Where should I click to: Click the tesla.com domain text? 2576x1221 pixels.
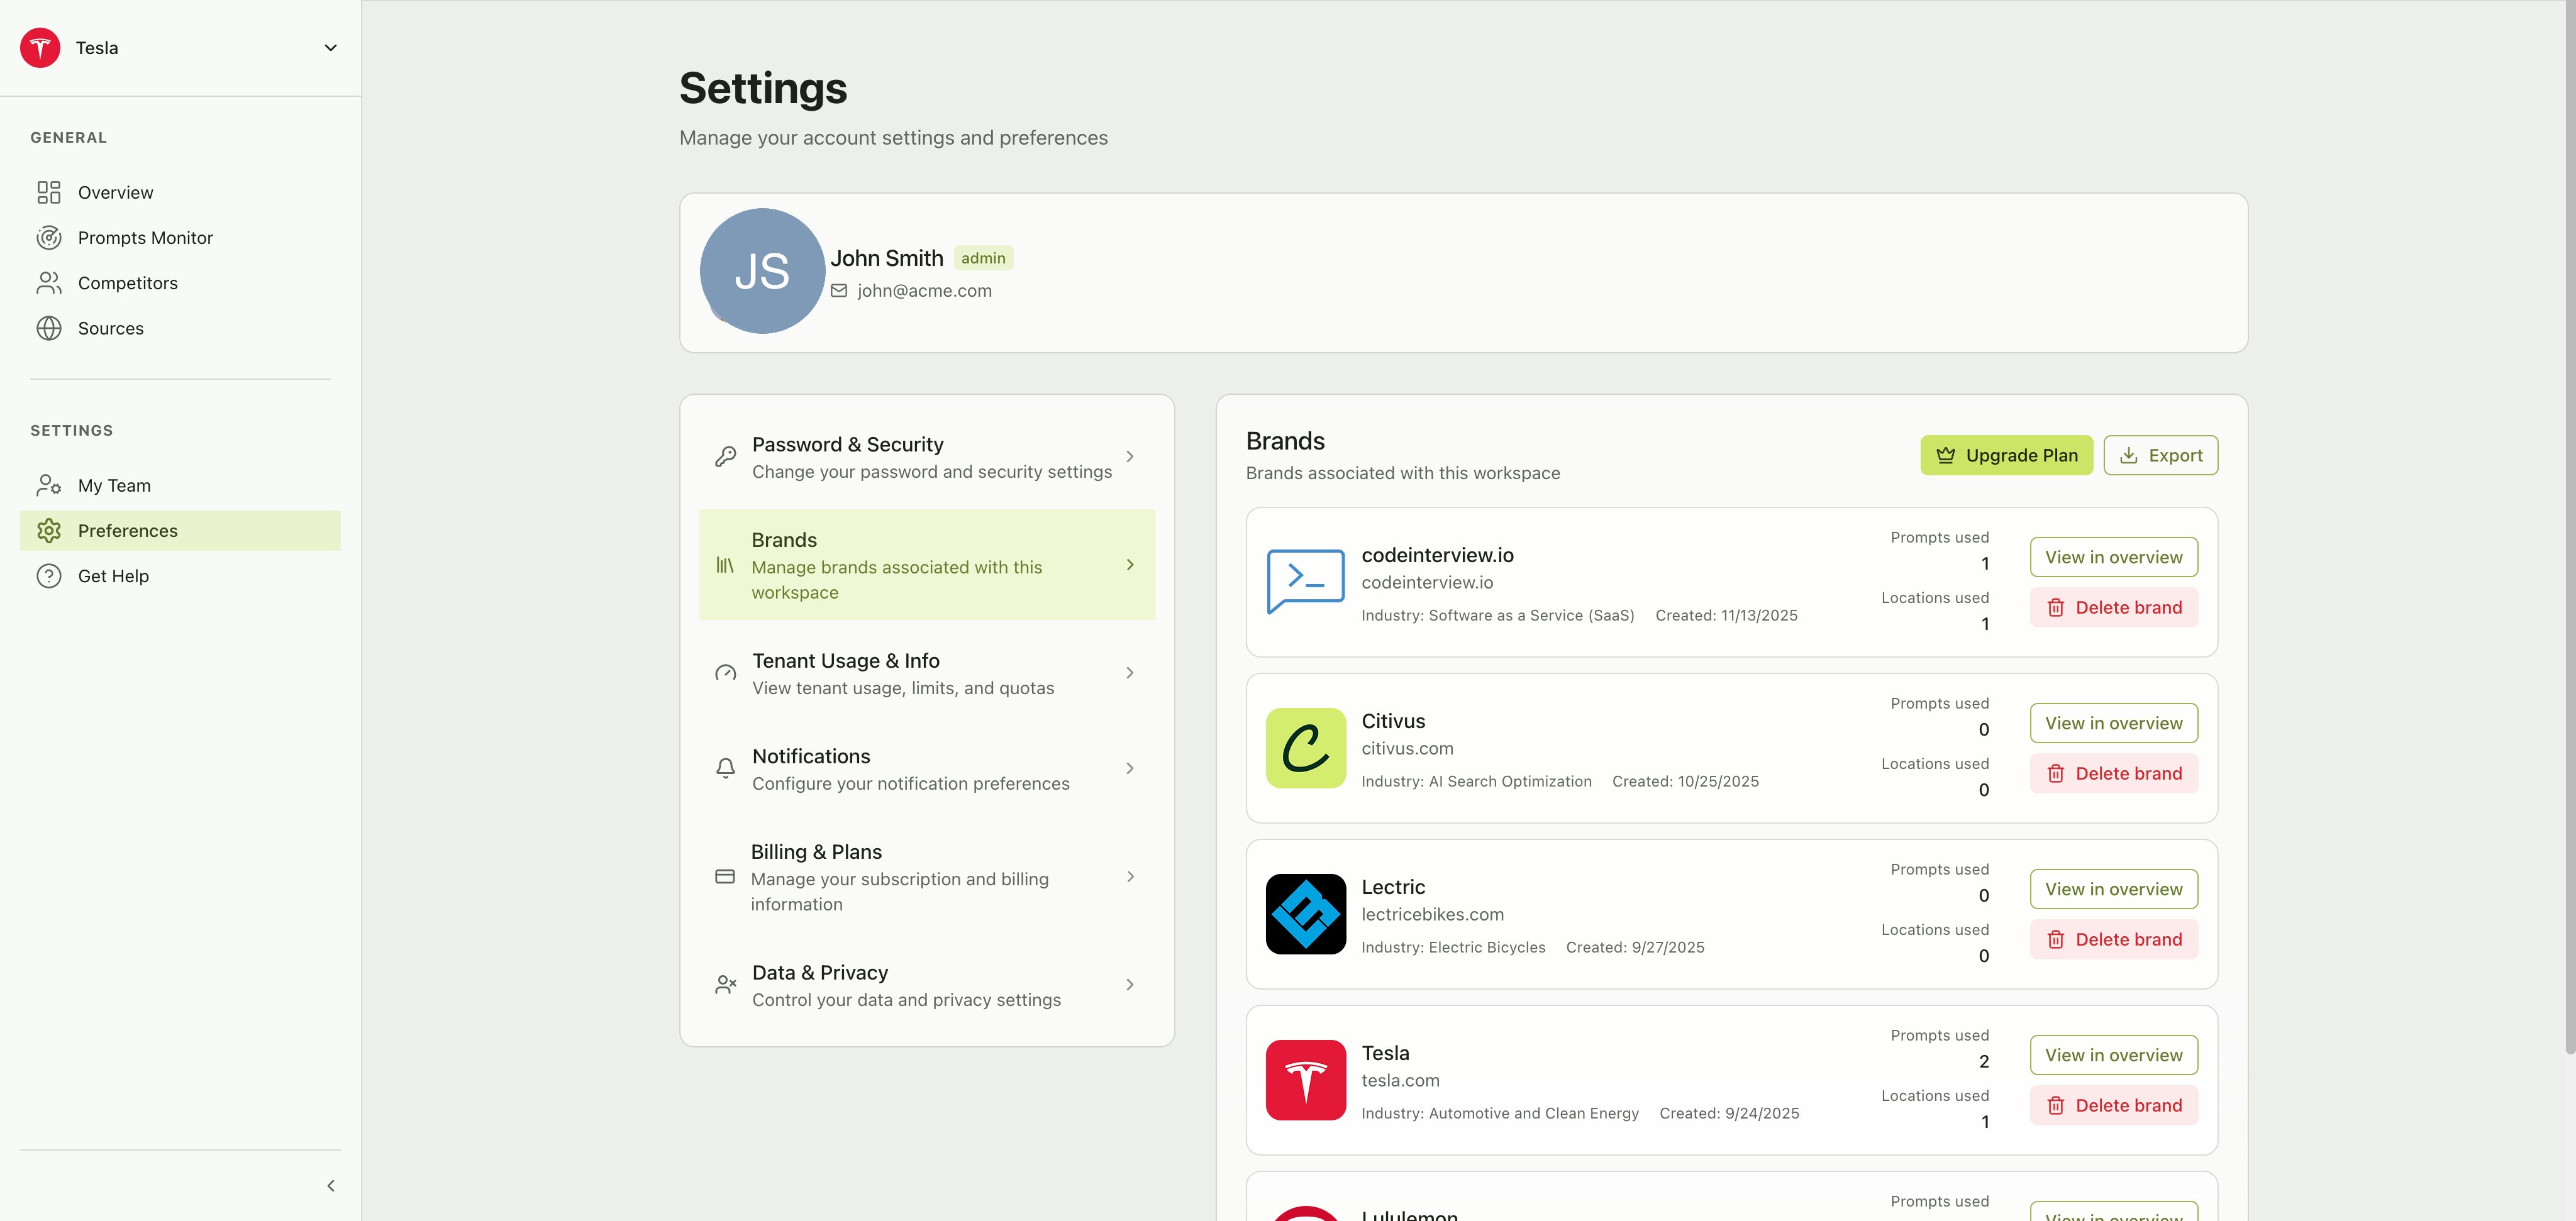(1400, 1081)
